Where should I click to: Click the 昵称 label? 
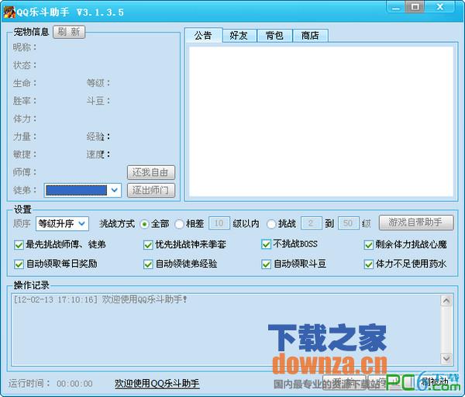[x=25, y=47]
